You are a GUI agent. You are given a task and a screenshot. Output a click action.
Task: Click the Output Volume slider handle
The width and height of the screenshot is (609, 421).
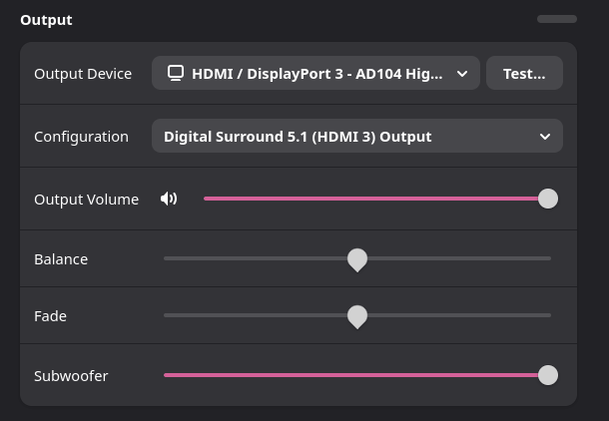click(548, 199)
